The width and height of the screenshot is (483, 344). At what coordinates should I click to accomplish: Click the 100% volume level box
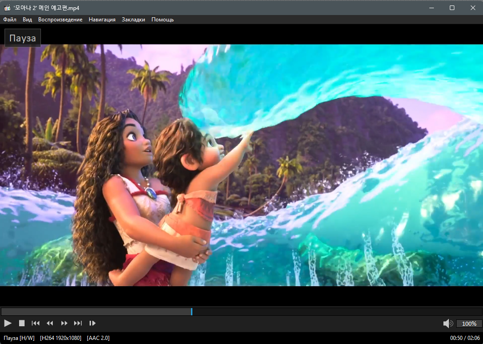469,324
